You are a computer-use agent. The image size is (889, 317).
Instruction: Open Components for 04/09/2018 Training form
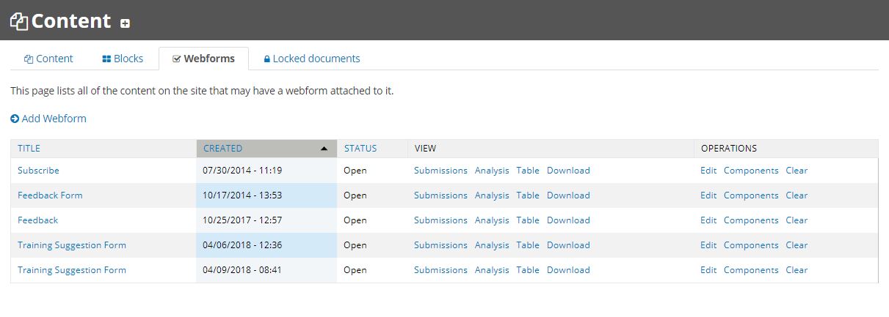751,270
